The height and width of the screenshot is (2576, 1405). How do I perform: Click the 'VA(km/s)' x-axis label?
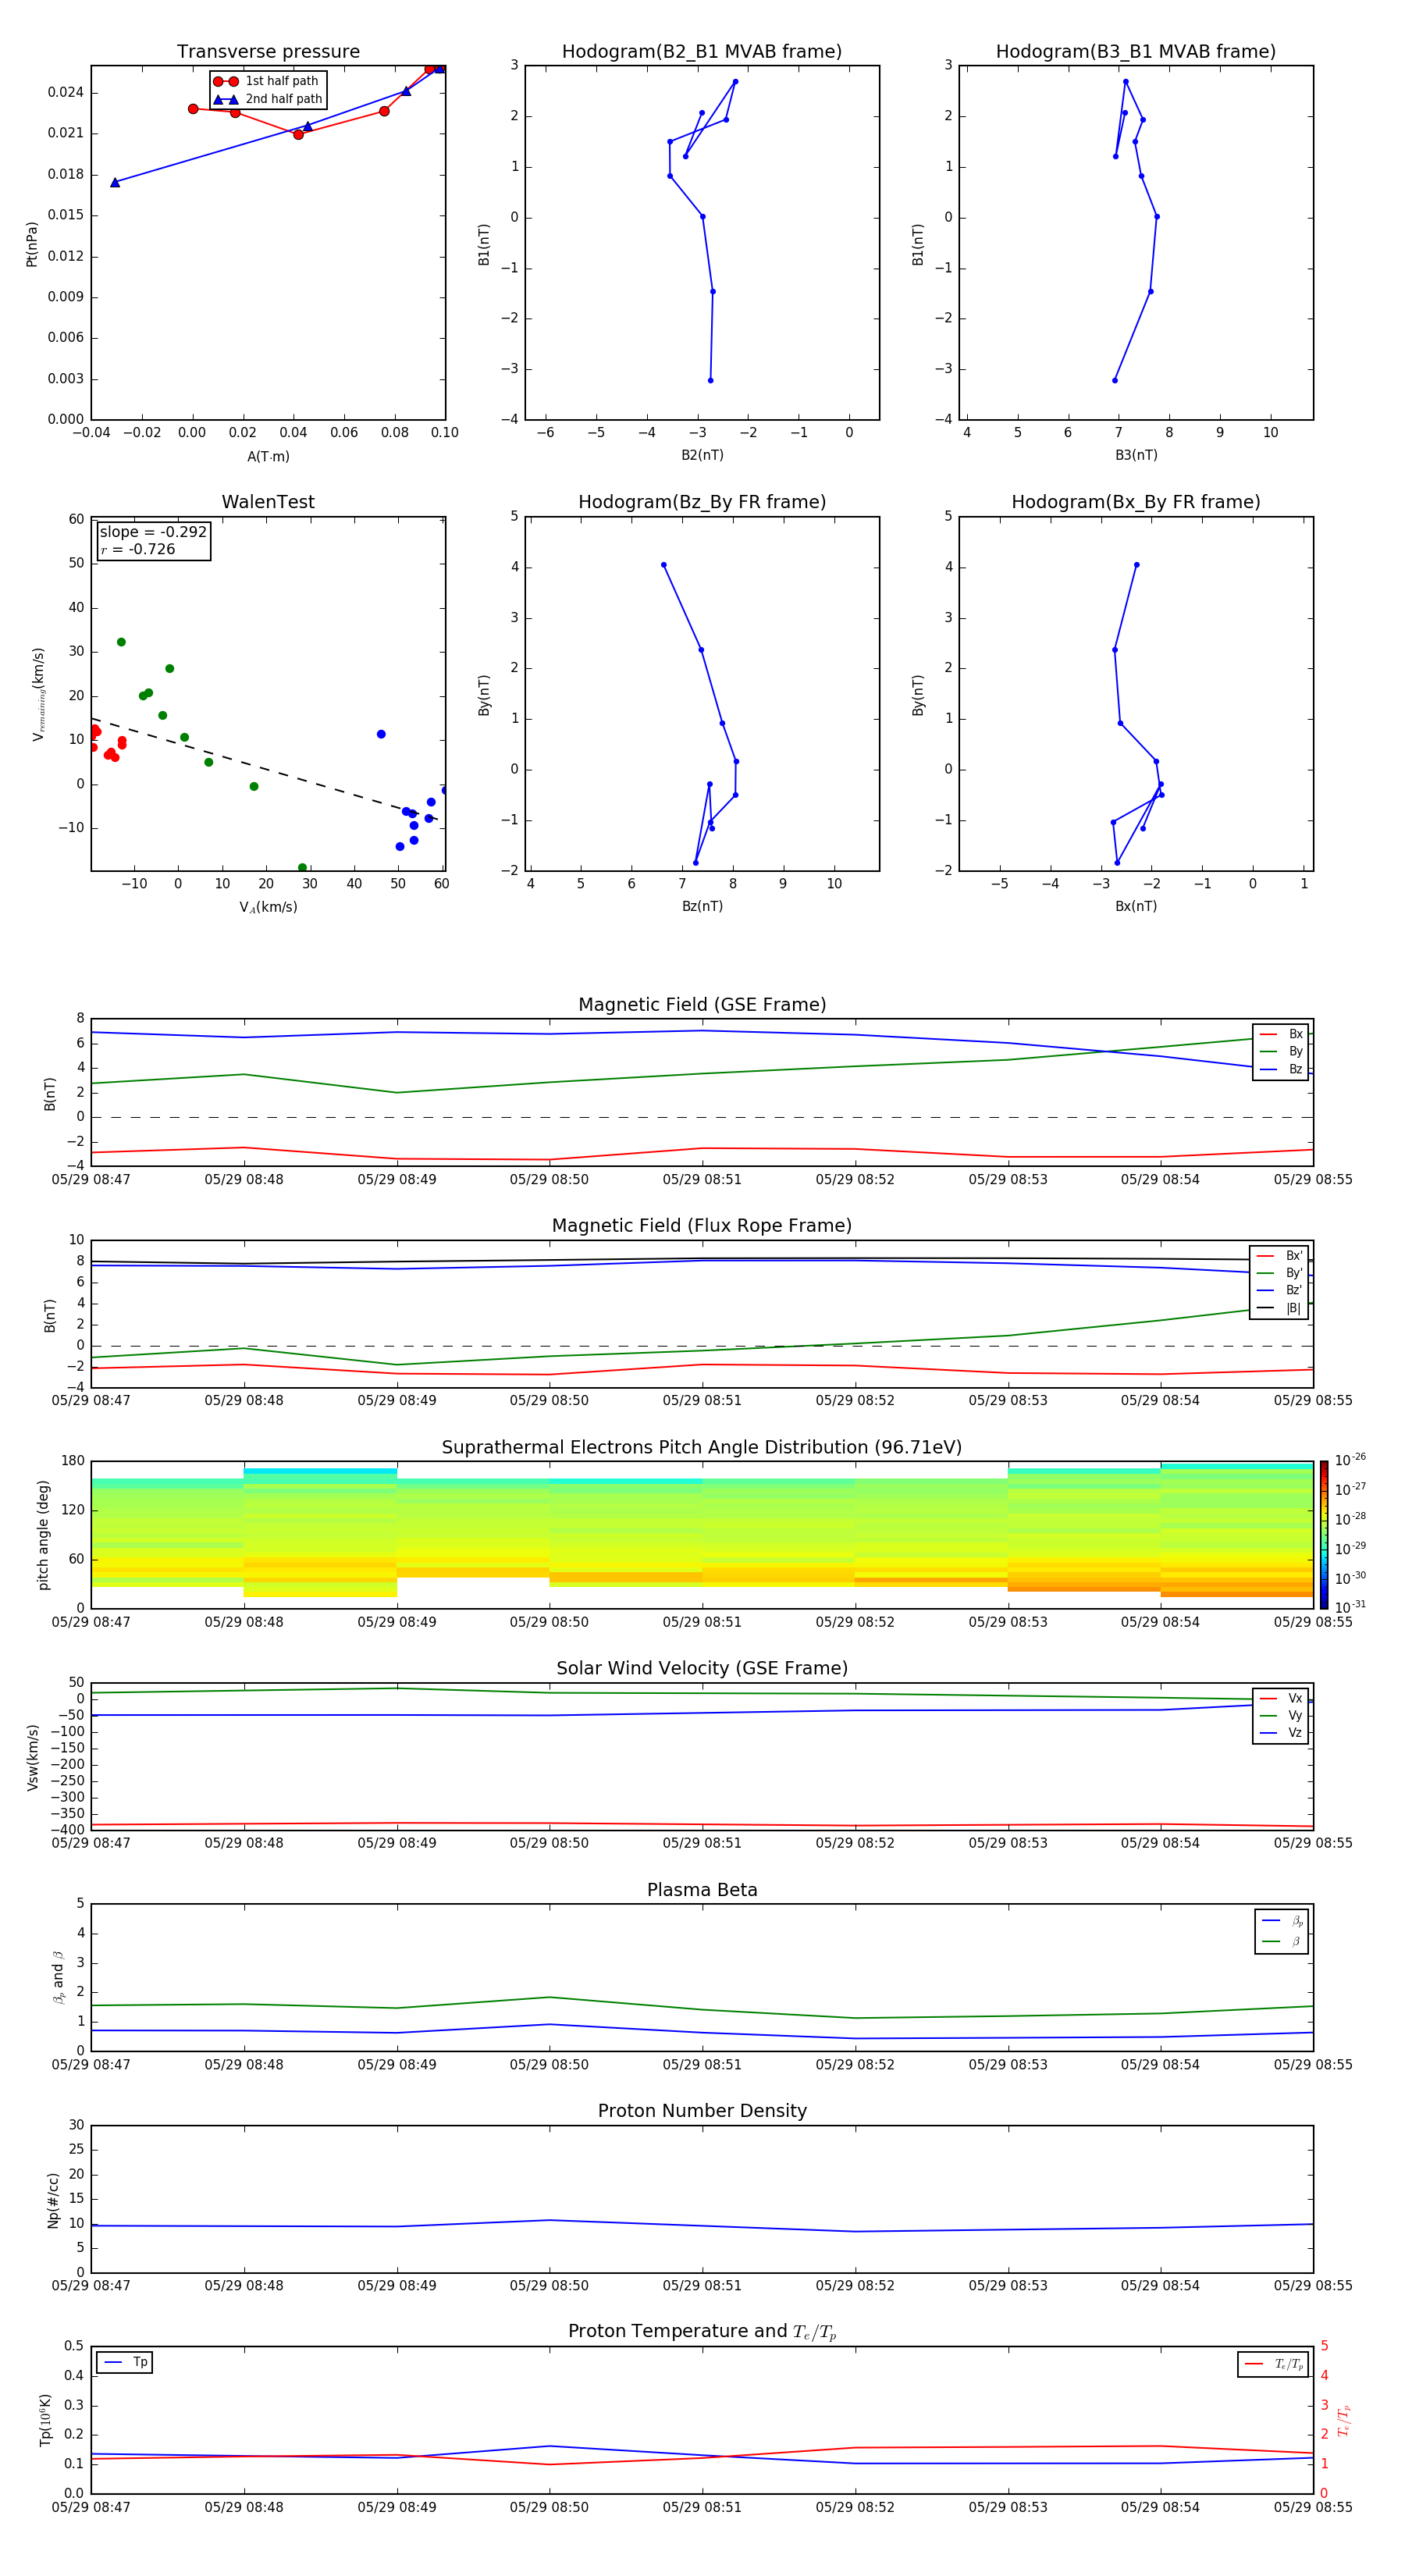tap(268, 907)
